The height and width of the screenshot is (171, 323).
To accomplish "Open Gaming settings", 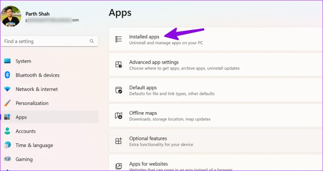I will [49, 159].
